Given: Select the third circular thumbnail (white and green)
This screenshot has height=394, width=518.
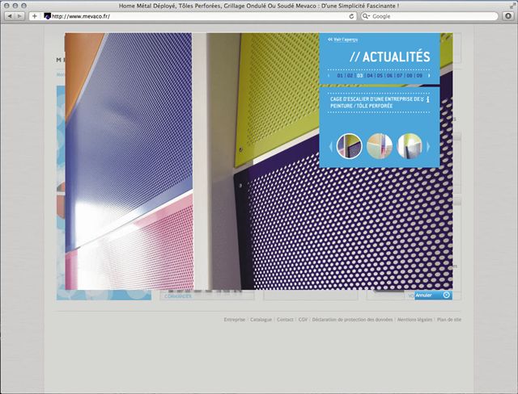Looking at the screenshot, I should [x=410, y=146].
